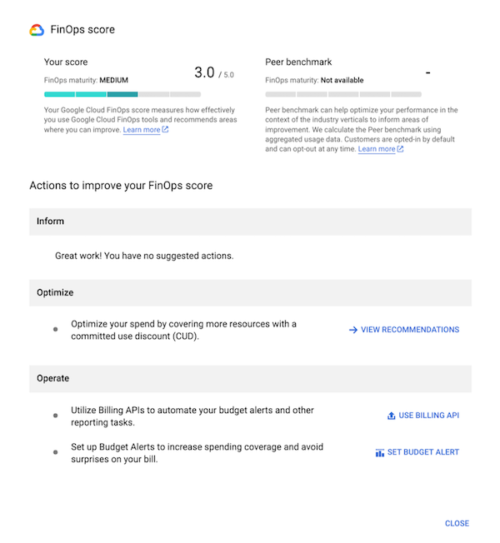Open the Learn more link under Your score
Viewport: 500px width, 543px height.
[141, 130]
